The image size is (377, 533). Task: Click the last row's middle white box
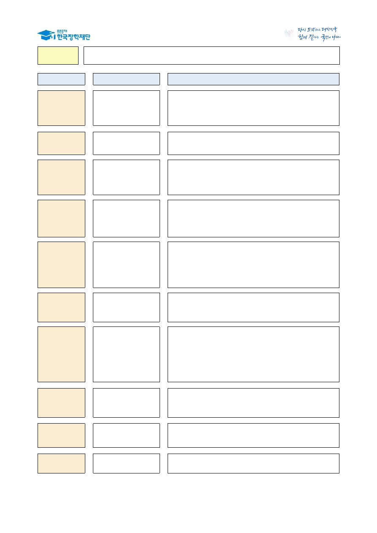tap(126, 463)
